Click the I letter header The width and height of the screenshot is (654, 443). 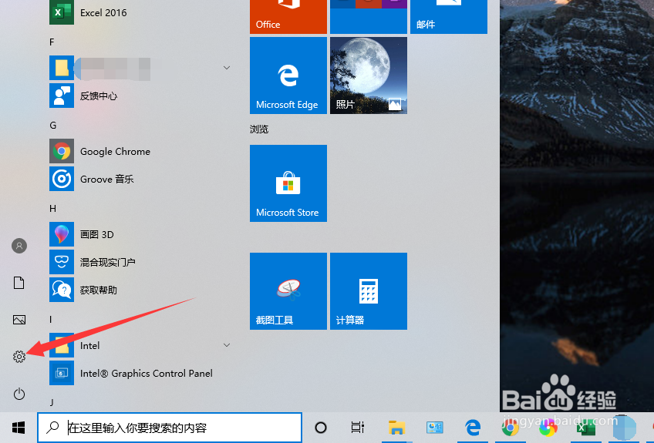50,320
